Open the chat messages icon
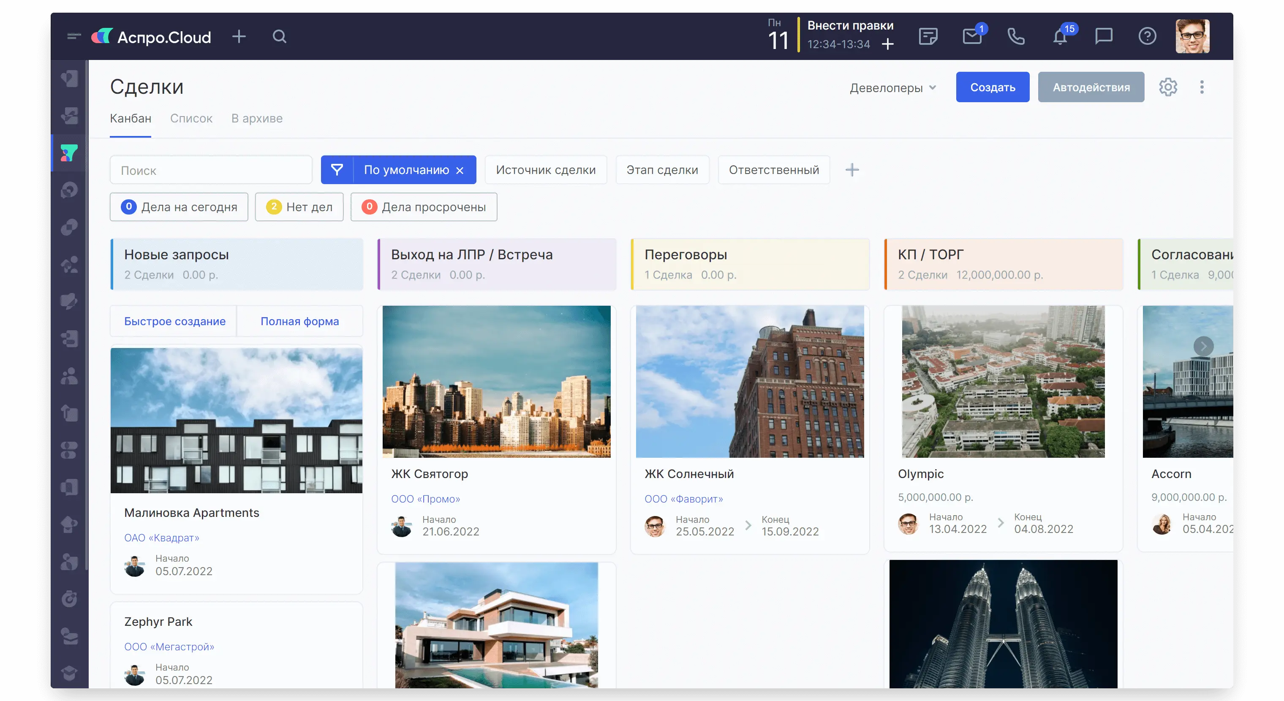The image size is (1284, 701). [1104, 36]
